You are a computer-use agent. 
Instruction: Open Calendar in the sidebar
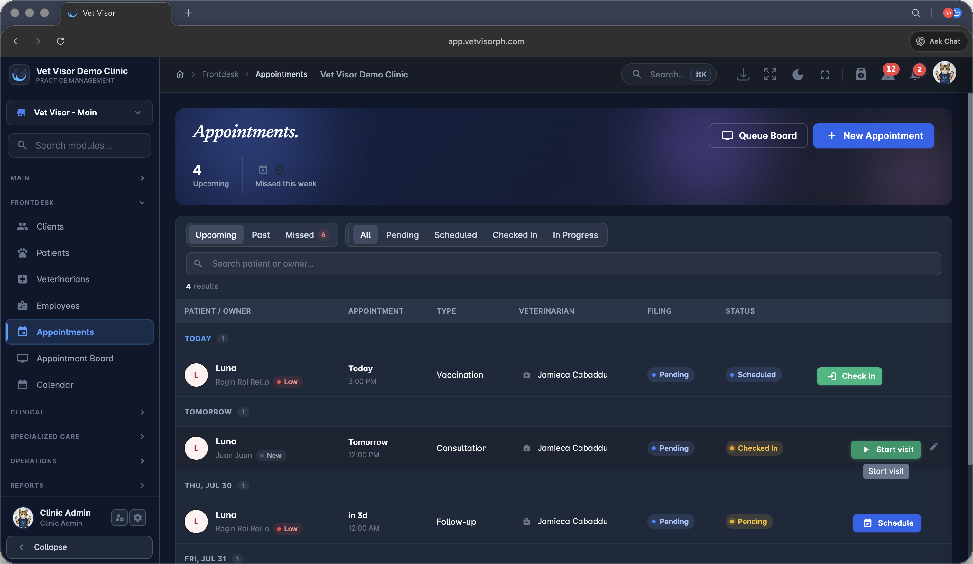(x=79, y=385)
